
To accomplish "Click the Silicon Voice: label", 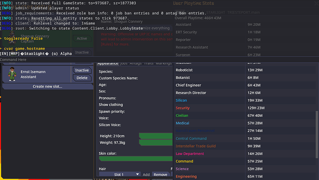I will (110, 125).
